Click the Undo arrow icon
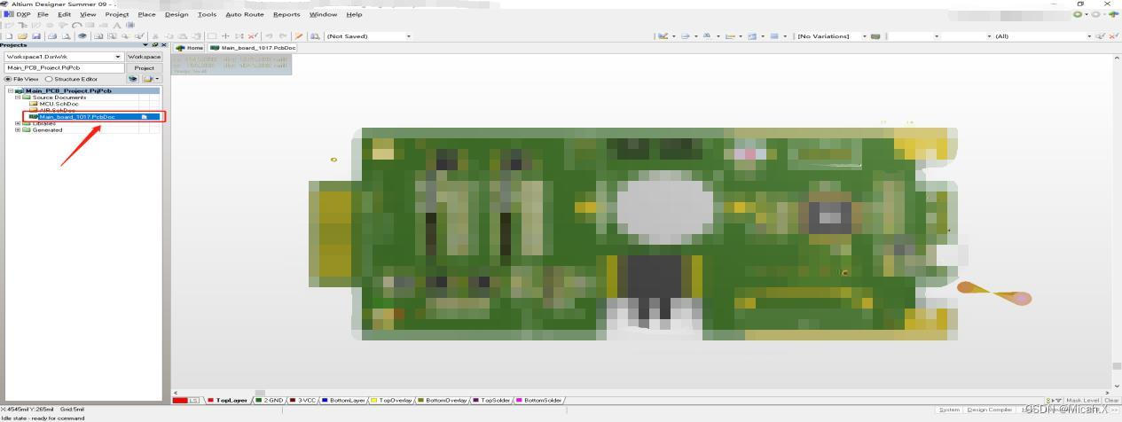This screenshot has height=422, width=1122. (269, 36)
